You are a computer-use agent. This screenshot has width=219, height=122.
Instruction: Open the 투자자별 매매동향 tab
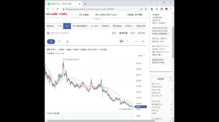(80, 26)
